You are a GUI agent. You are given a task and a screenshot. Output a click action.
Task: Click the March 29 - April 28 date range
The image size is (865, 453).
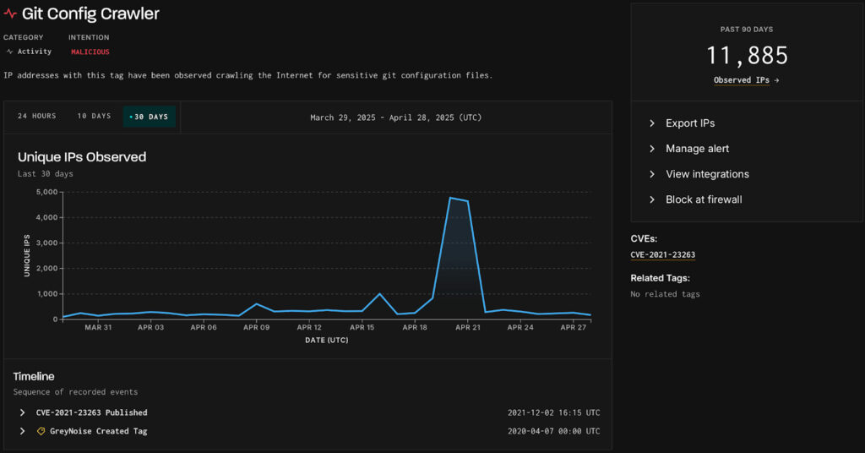pyautogui.click(x=395, y=117)
